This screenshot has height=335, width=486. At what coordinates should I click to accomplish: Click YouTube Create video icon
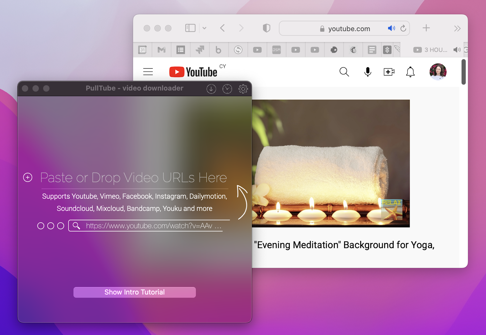coord(389,72)
